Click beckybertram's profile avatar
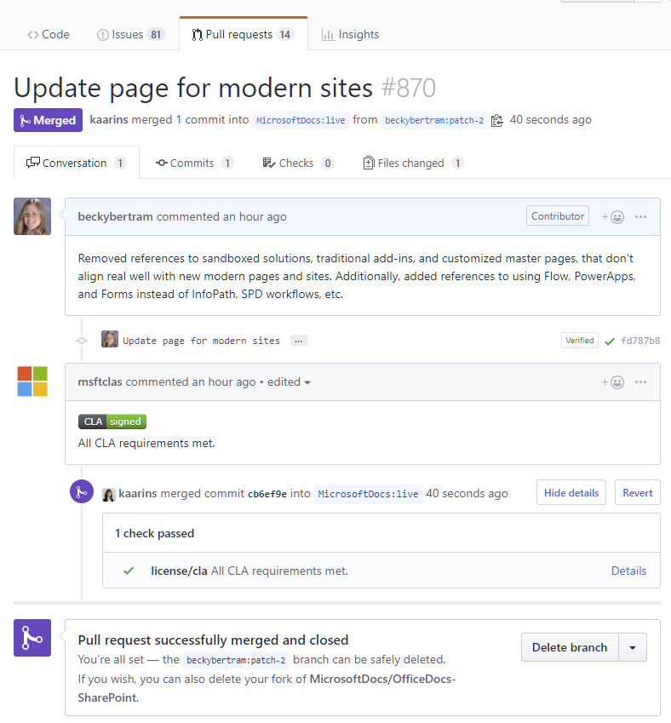The height and width of the screenshot is (723, 671). point(32,216)
